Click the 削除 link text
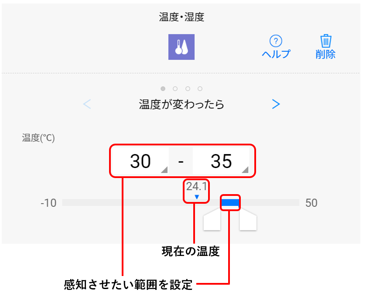The height and width of the screenshot is (296, 366). click(325, 54)
